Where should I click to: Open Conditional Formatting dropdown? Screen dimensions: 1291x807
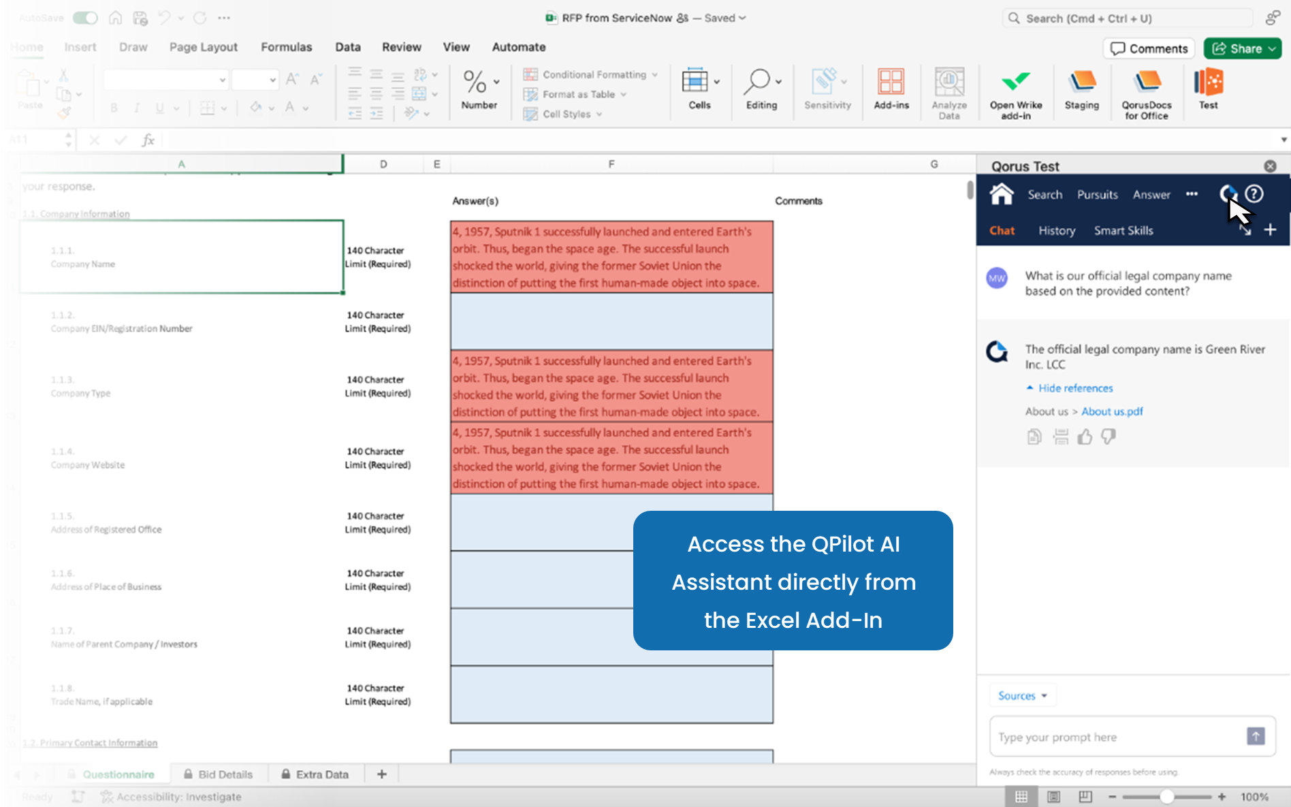tap(590, 74)
